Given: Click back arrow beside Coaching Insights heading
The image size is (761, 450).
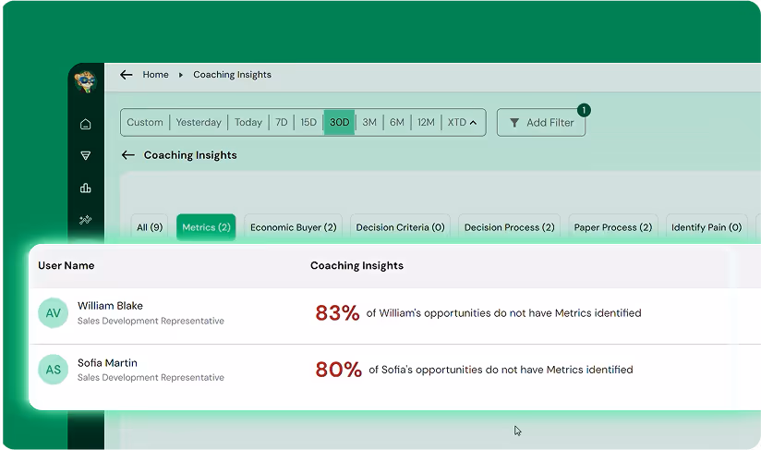Looking at the screenshot, I should click(x=128, y=155).
